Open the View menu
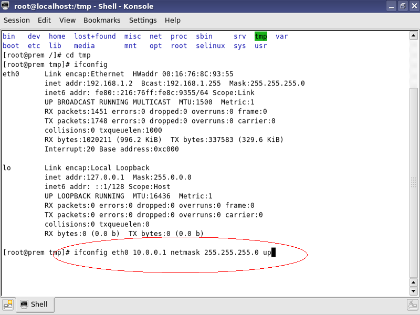420x315 pixels. [67, 20]
